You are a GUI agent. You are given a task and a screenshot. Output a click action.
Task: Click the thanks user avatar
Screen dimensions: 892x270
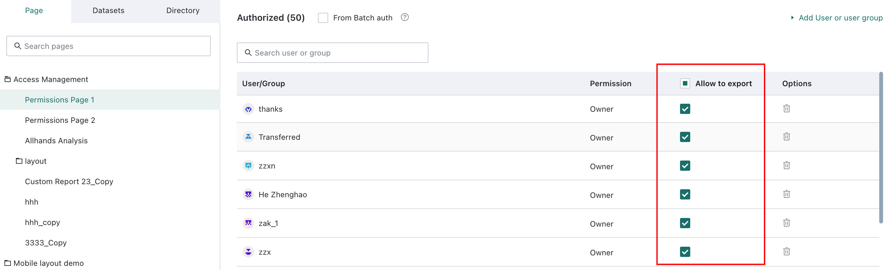[x=248, y=109]
